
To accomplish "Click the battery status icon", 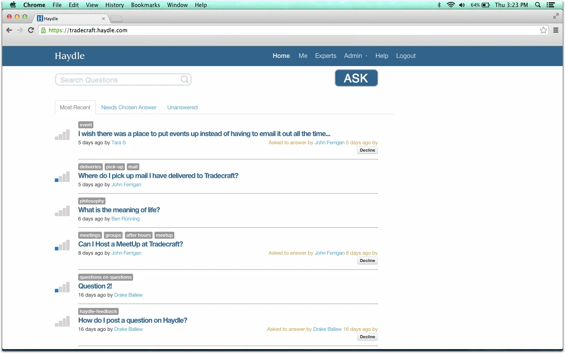I will 486,5.
